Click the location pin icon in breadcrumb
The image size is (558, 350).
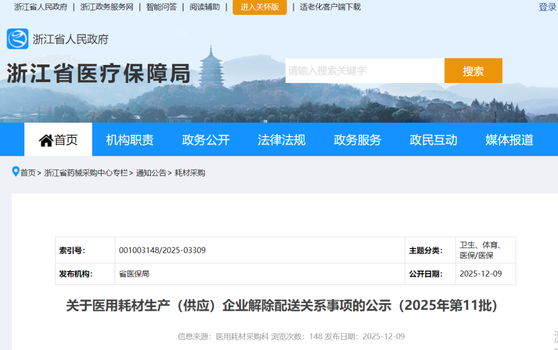point(16,172)
